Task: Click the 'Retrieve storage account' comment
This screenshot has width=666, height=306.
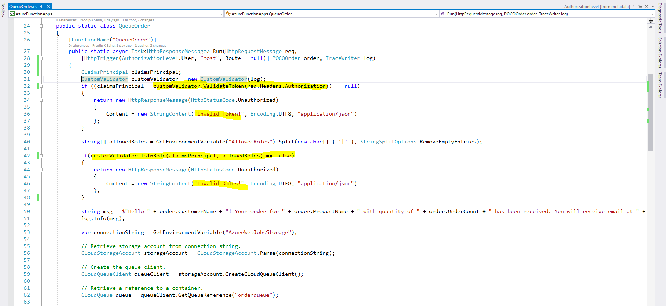Action: 161,246
